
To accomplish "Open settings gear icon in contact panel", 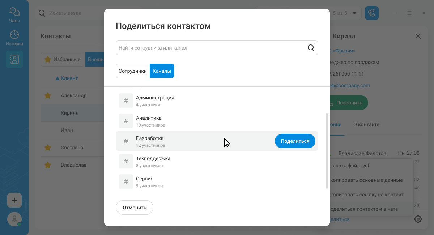I will click(x=418, y=219).
